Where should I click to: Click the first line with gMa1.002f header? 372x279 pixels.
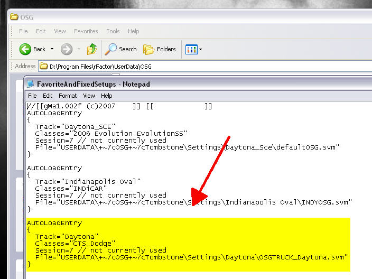(119, 106)
